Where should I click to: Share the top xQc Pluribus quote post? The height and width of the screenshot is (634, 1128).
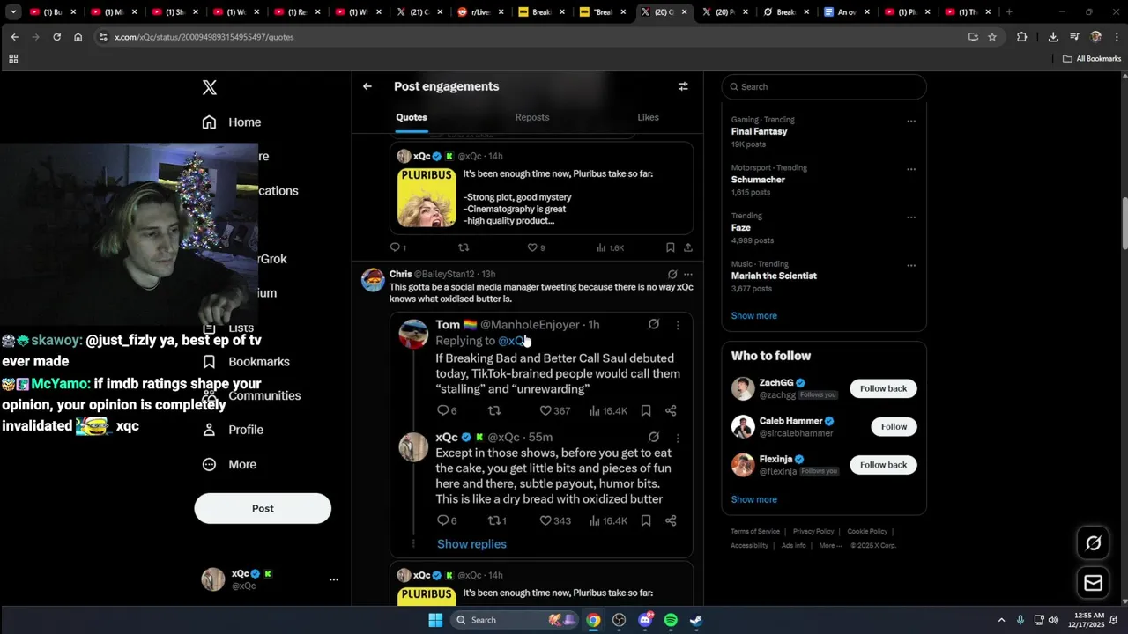click(688, 247)
